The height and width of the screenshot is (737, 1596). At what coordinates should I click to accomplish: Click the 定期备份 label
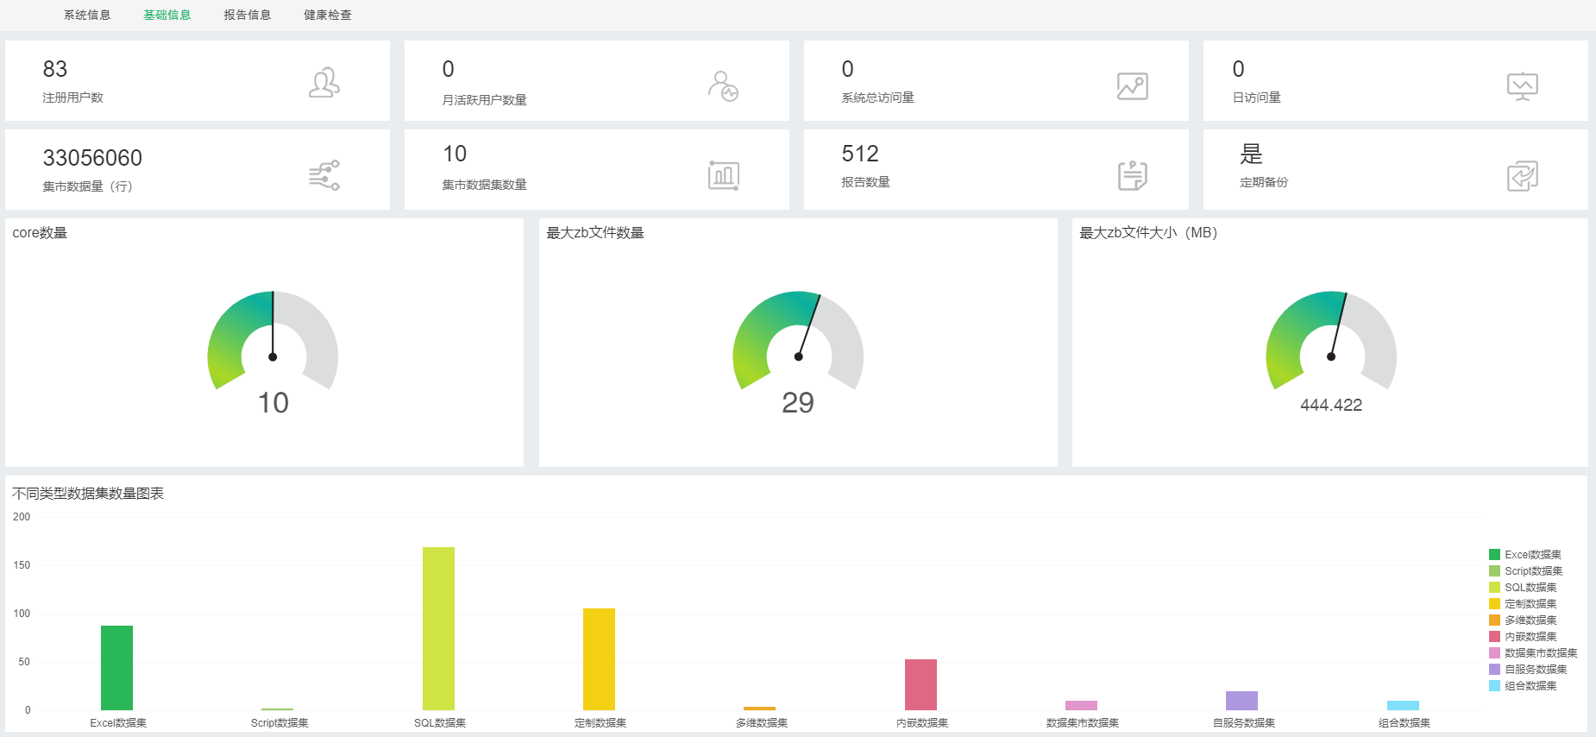pos(1264,182)
